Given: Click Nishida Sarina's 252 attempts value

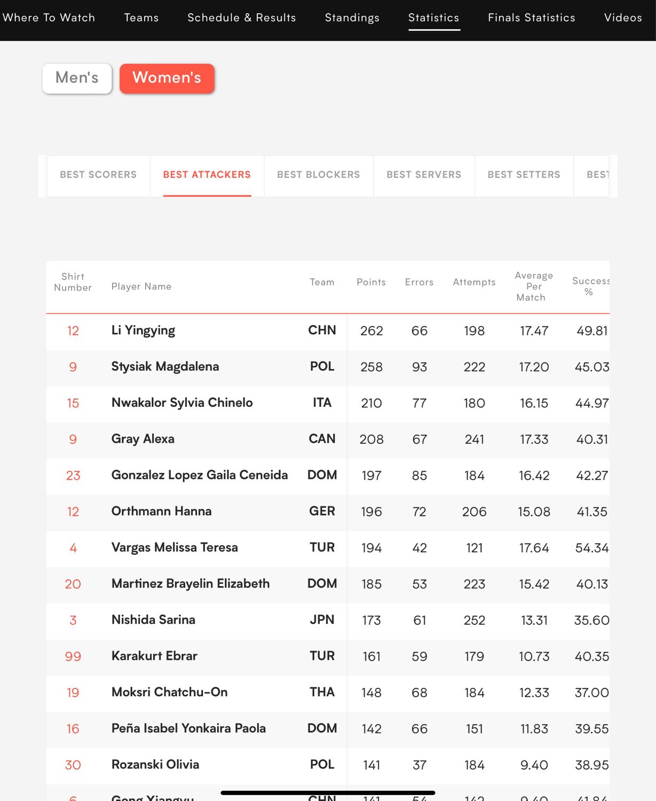Looking at the screenshot, I should 475,621.
